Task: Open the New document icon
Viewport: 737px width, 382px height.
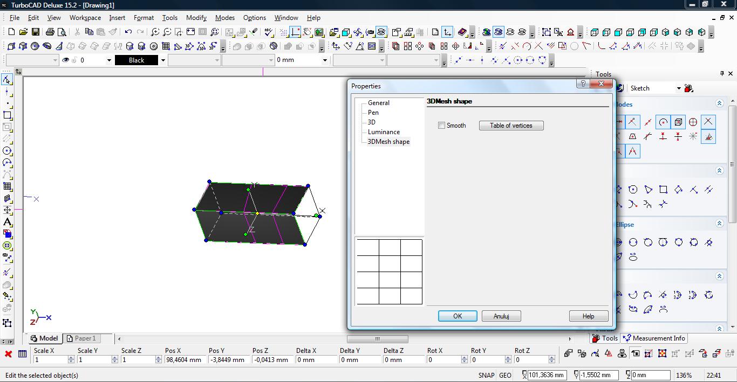Action: tap(11, 32)
